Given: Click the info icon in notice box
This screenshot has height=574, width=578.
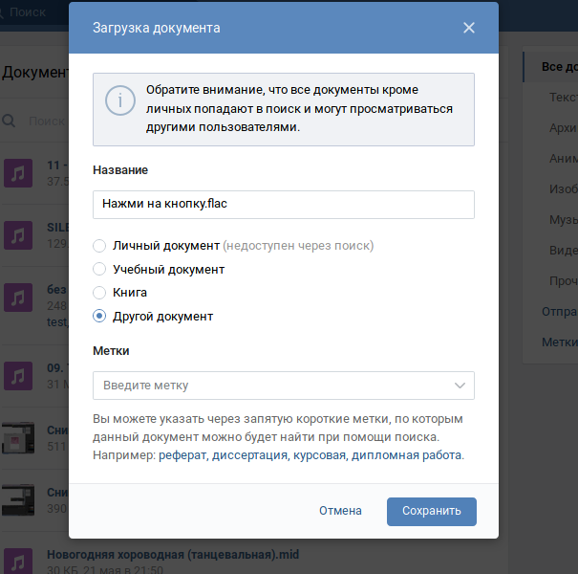Looking at the screenshot, I should pos(119,99).
